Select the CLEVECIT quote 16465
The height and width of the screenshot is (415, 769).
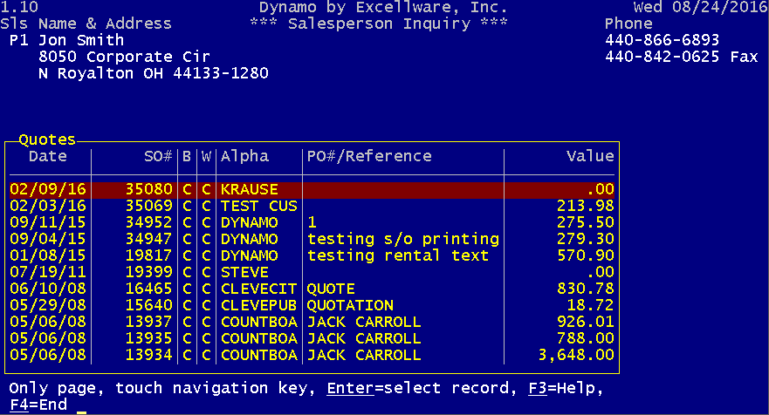point(312,289)
